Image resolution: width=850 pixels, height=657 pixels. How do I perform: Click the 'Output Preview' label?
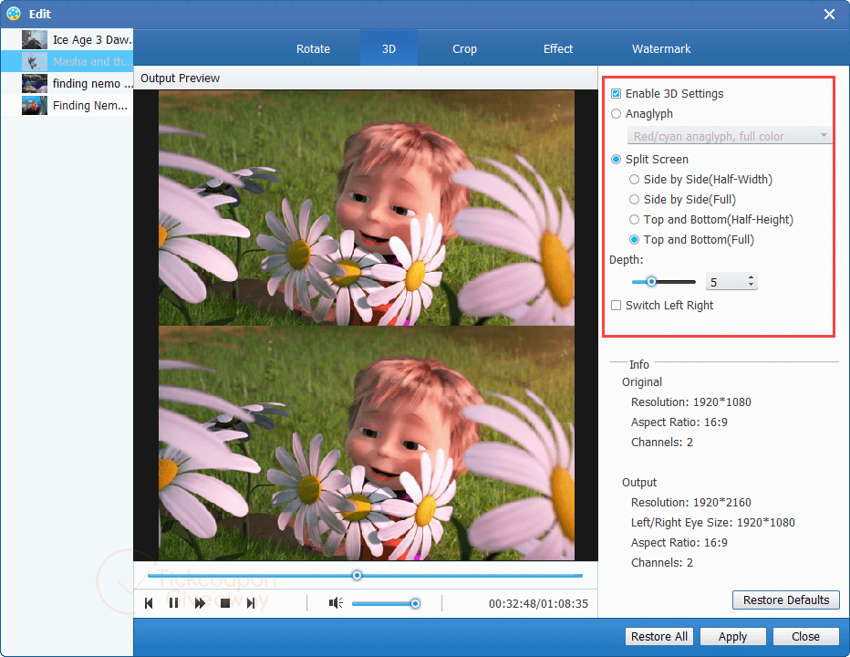[x=180, y=78]
